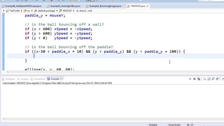224x126 pixels.
Task: Click the Smart Insert status bar entry
Action: pos(174,125)
